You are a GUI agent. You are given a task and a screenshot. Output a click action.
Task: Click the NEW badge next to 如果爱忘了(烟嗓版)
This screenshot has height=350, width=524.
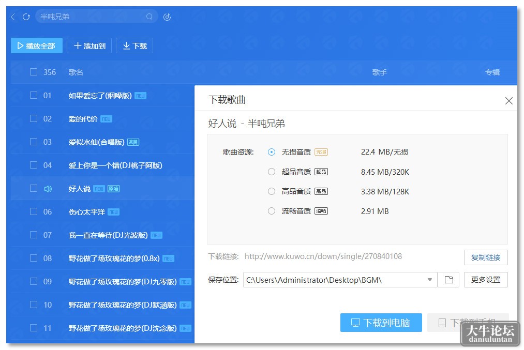[140, 96]
